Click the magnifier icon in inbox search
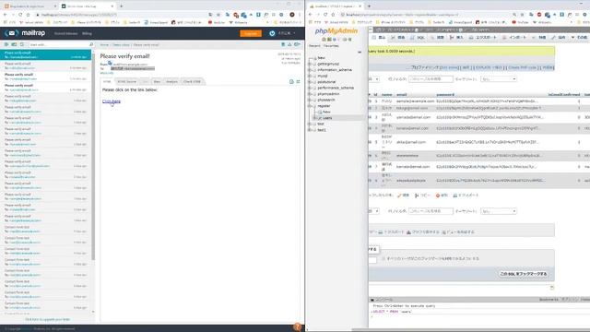590x332 pixels. (x=91, y=44)
